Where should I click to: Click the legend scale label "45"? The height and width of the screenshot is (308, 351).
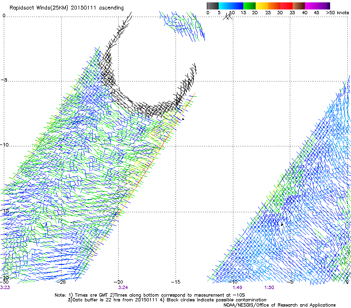316,13
